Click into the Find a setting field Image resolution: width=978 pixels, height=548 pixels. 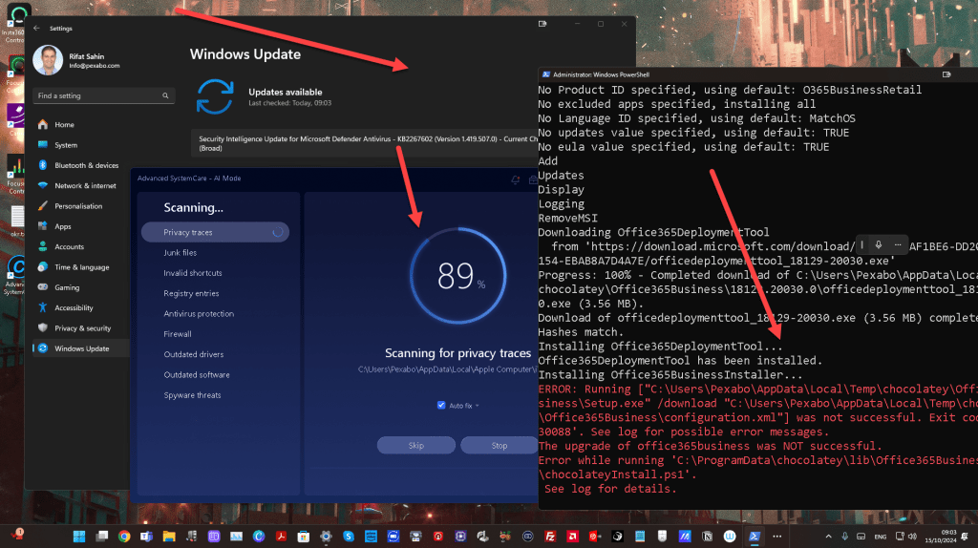103,96
